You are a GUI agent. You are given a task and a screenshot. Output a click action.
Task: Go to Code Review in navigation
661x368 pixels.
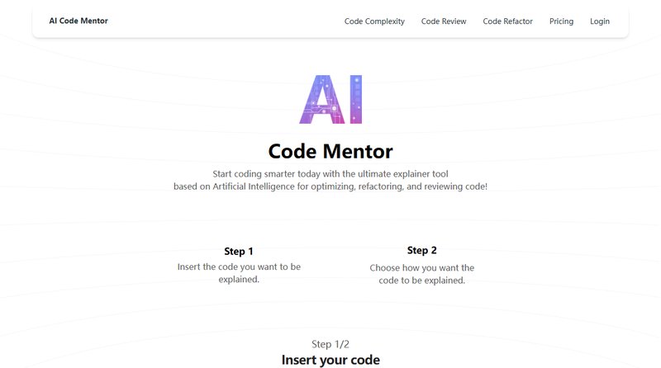point(444,21)
